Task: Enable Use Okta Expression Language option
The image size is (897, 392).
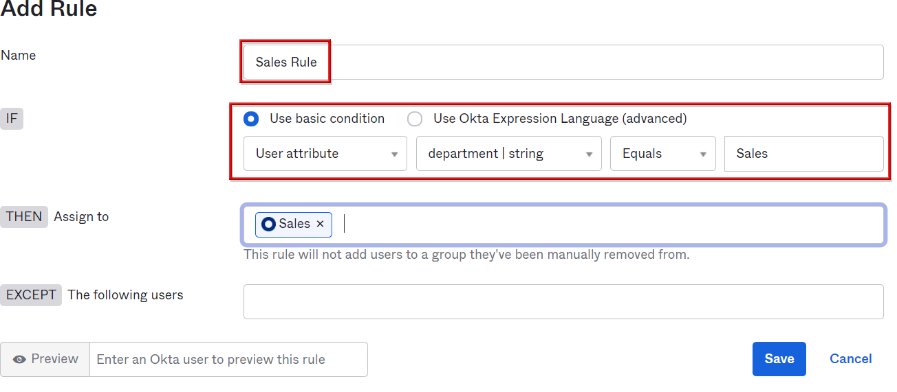Action: pos(415,119)
